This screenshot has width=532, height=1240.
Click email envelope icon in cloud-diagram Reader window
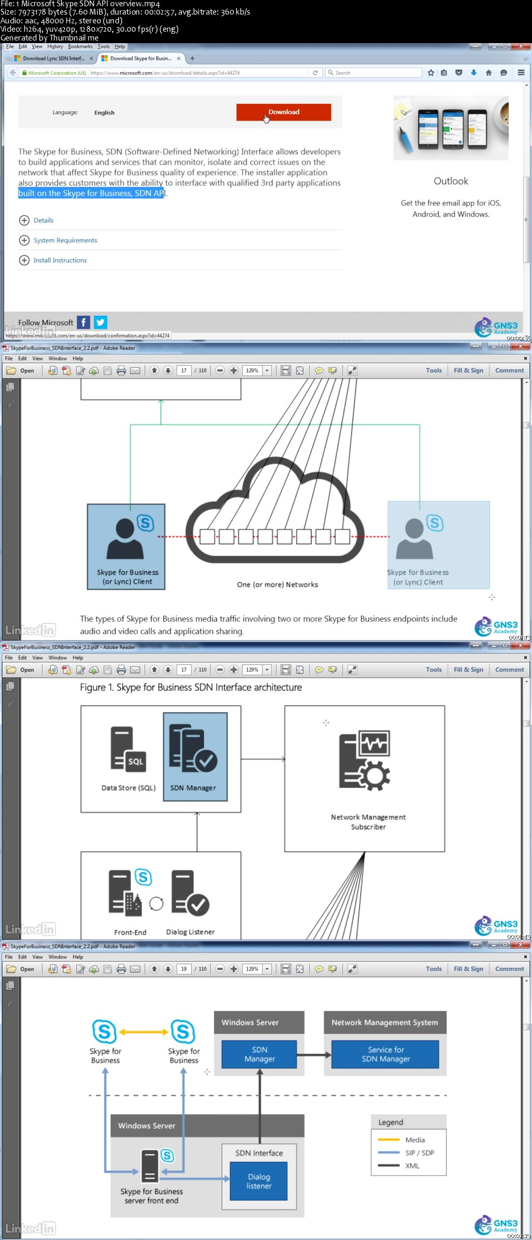pyautogui.click(x=135, y=371)
